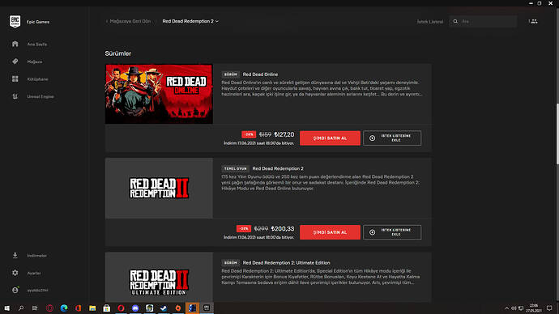Open the friends list icon
This screenshot has height=314, width=559.
(x=533, y=21)
